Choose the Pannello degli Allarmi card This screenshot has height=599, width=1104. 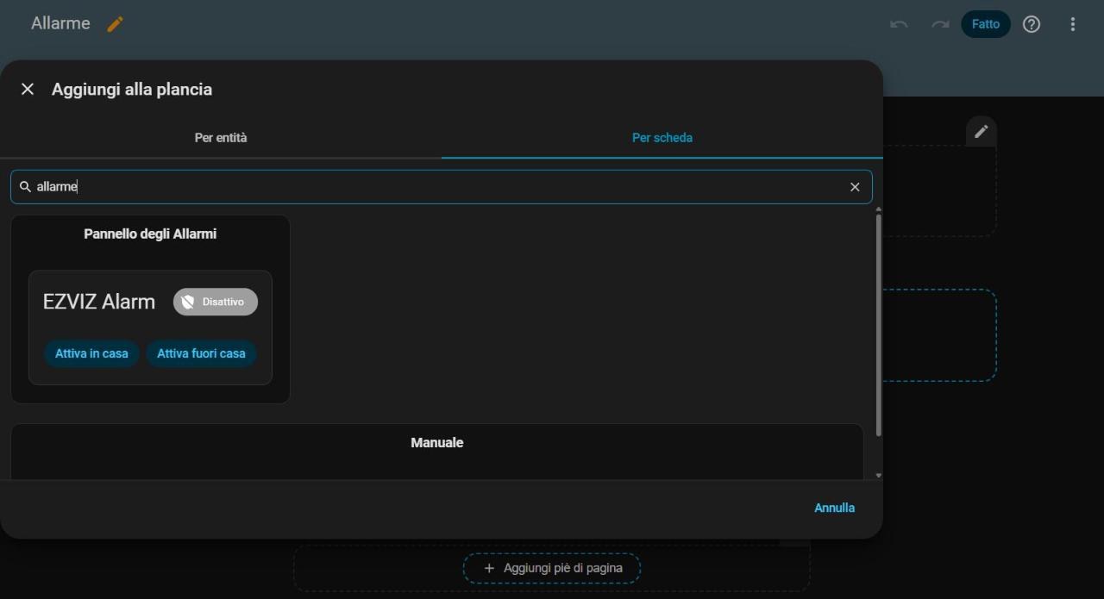pyautogui.click(x=150, y=309)
